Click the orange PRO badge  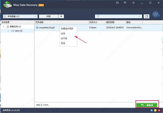click(41, 5)
